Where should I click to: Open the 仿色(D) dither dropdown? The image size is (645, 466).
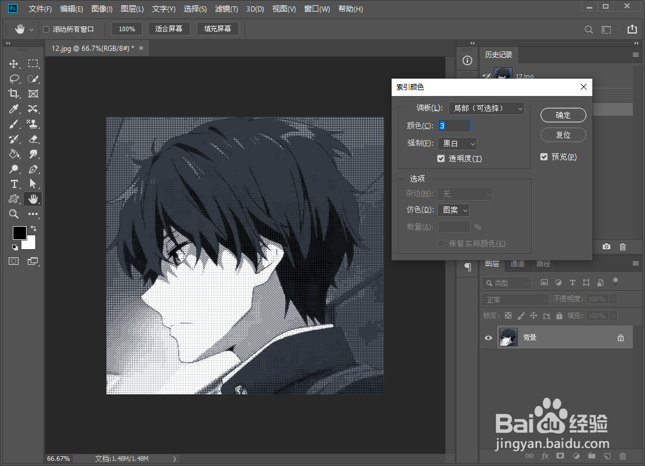pos(454,210)
